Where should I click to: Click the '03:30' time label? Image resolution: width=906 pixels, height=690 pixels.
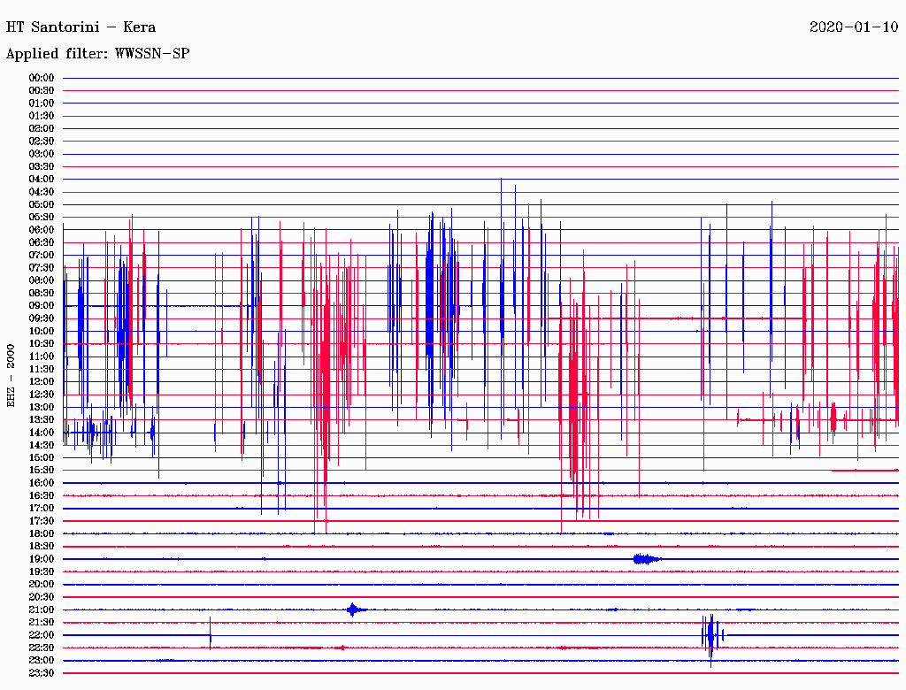pyautogui.click(x=42, y=166)
